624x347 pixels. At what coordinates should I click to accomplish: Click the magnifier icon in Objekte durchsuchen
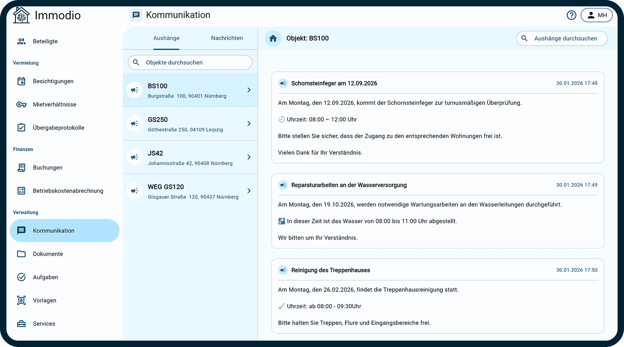(136, 62)
